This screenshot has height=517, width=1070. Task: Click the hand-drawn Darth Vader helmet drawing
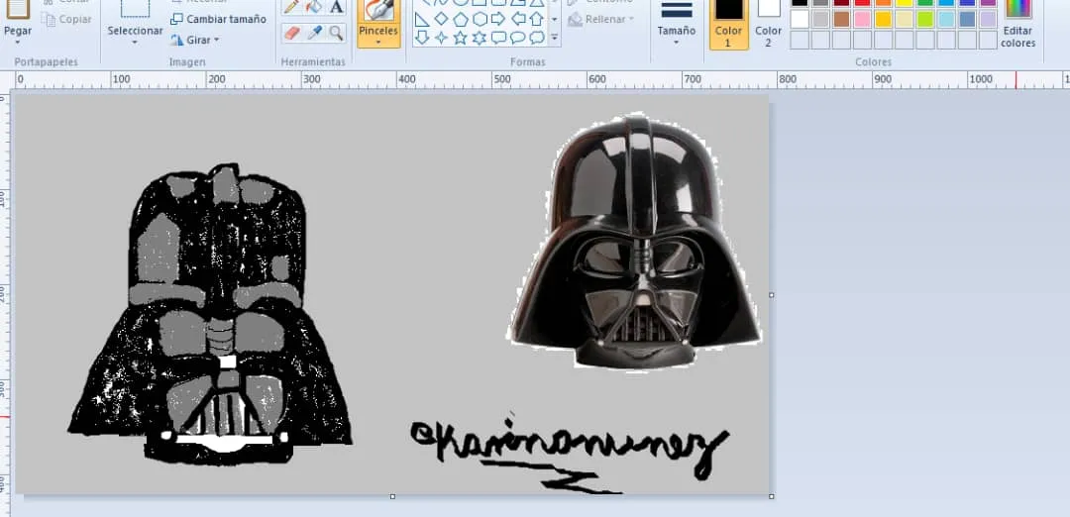(x=210, y=314)
